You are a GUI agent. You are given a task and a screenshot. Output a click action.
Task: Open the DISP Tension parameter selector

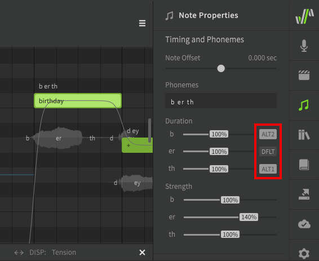52,253
